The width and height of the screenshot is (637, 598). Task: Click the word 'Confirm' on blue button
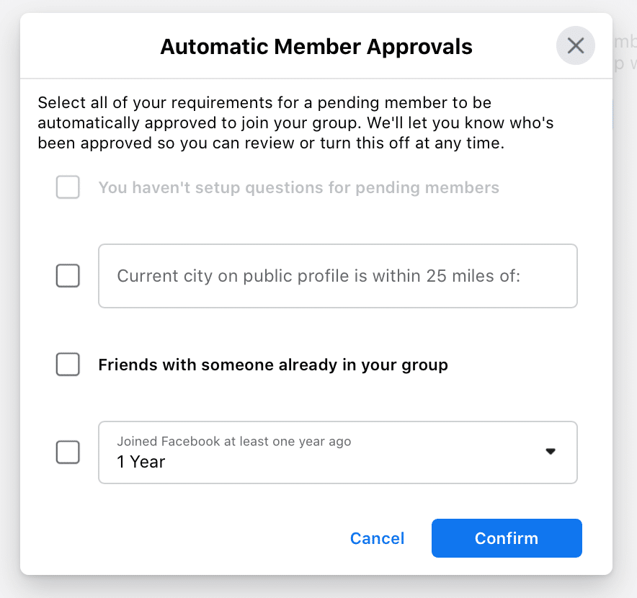[507, 538]
